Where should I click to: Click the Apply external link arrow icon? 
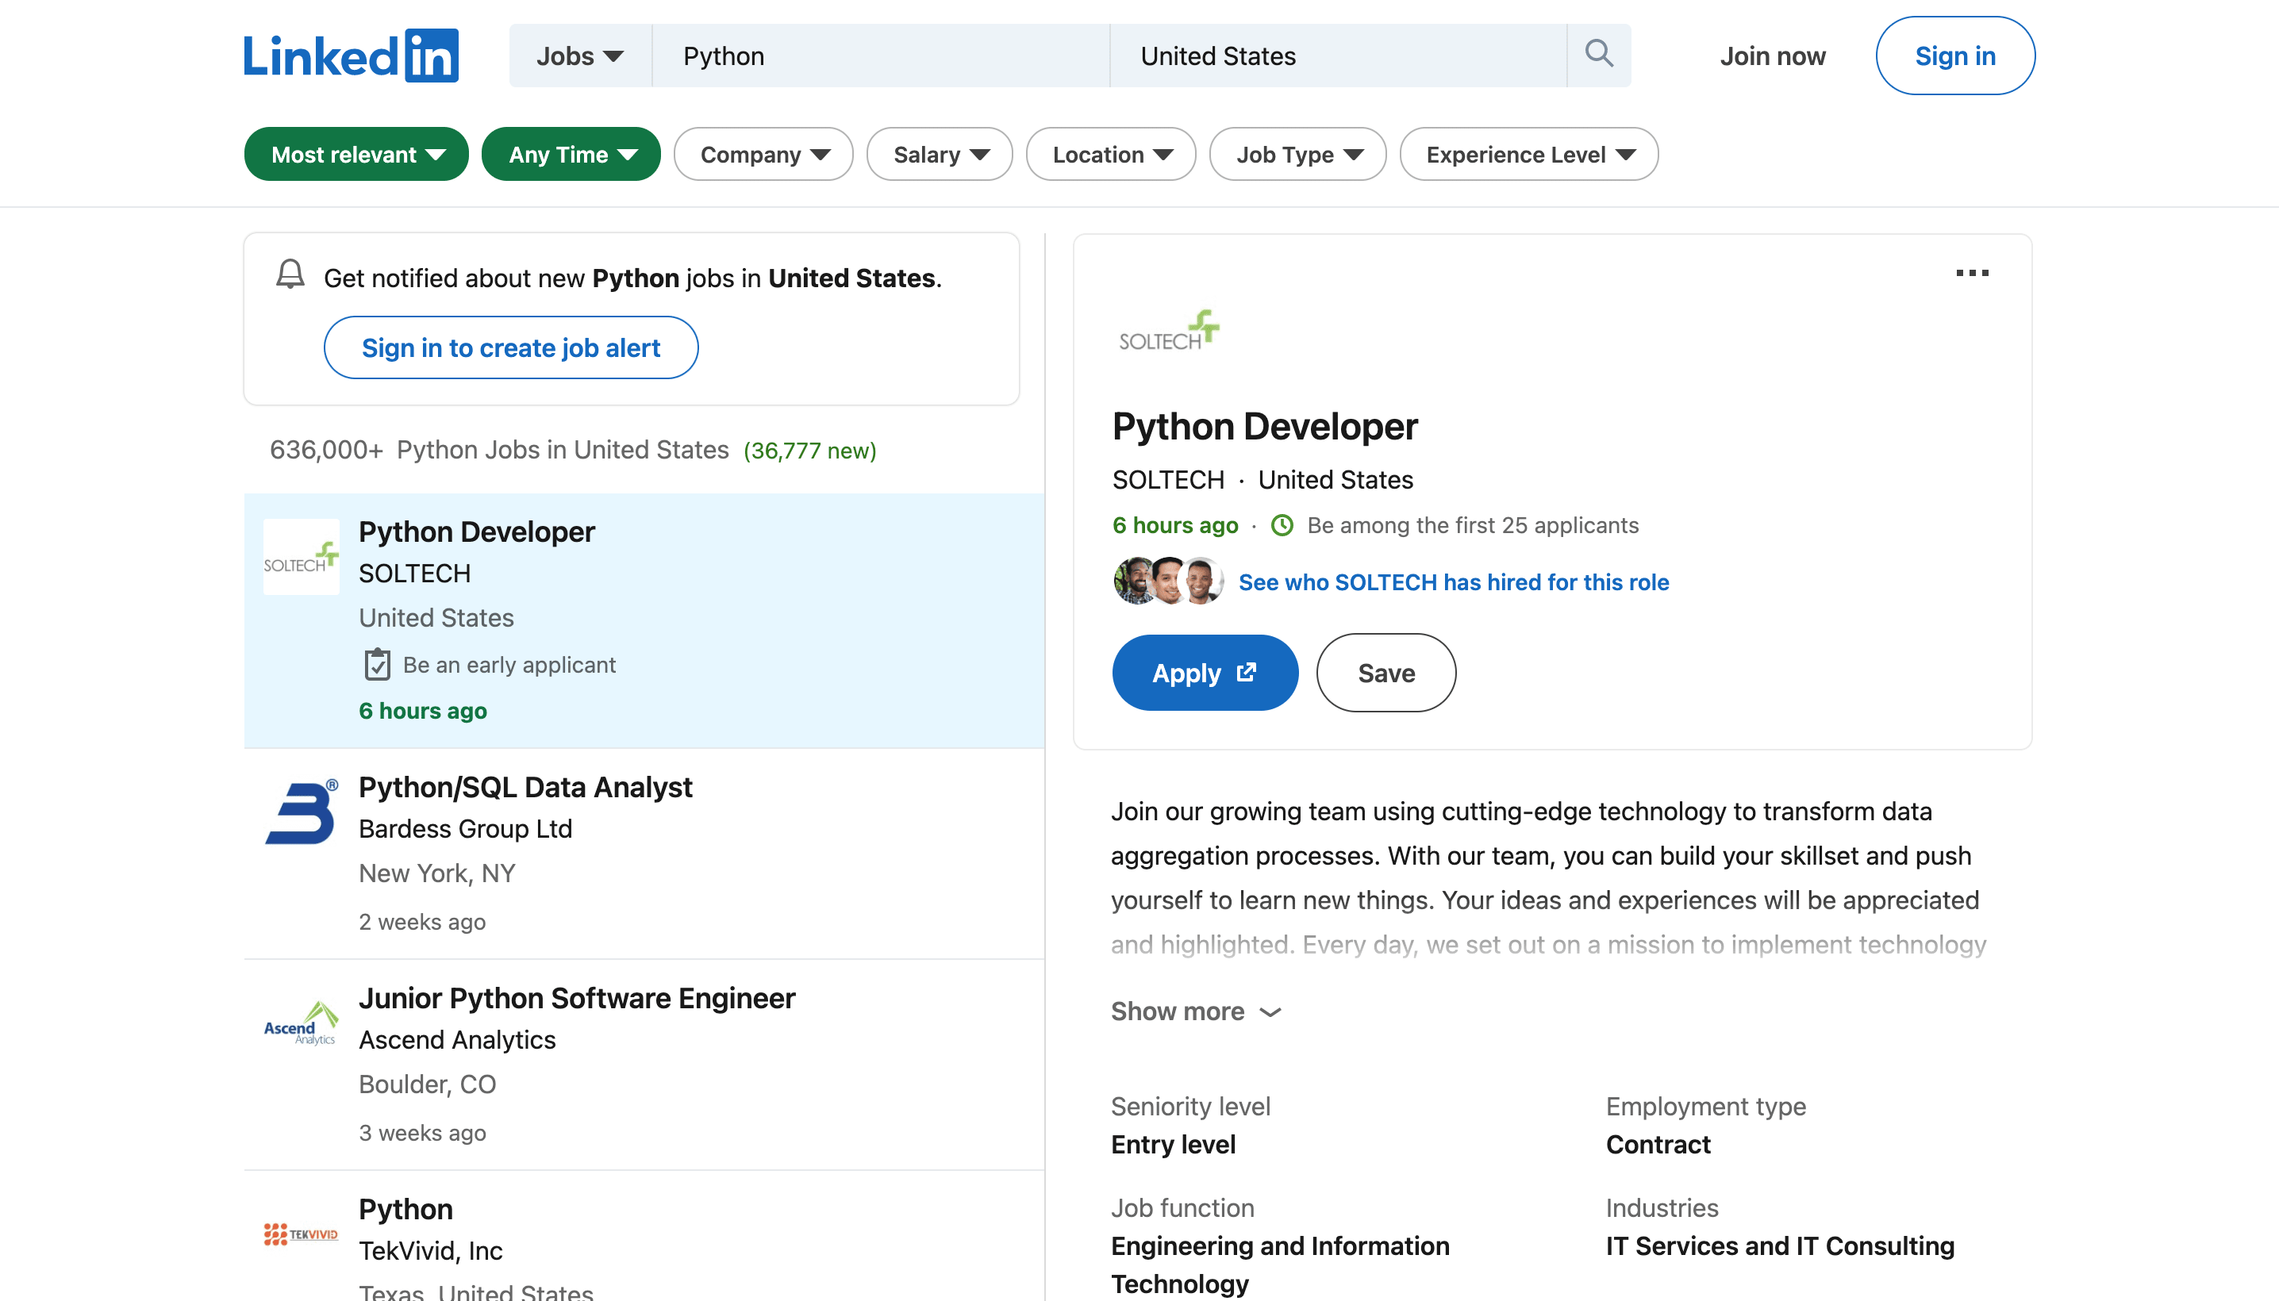(x=1247, y=672)
